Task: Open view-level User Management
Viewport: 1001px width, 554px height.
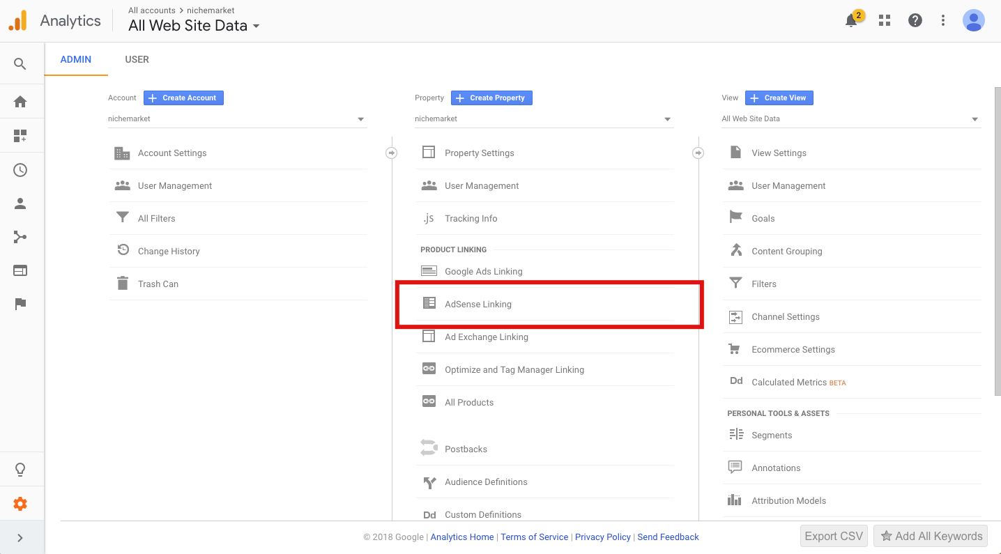Action: click(x=851, y=185)
